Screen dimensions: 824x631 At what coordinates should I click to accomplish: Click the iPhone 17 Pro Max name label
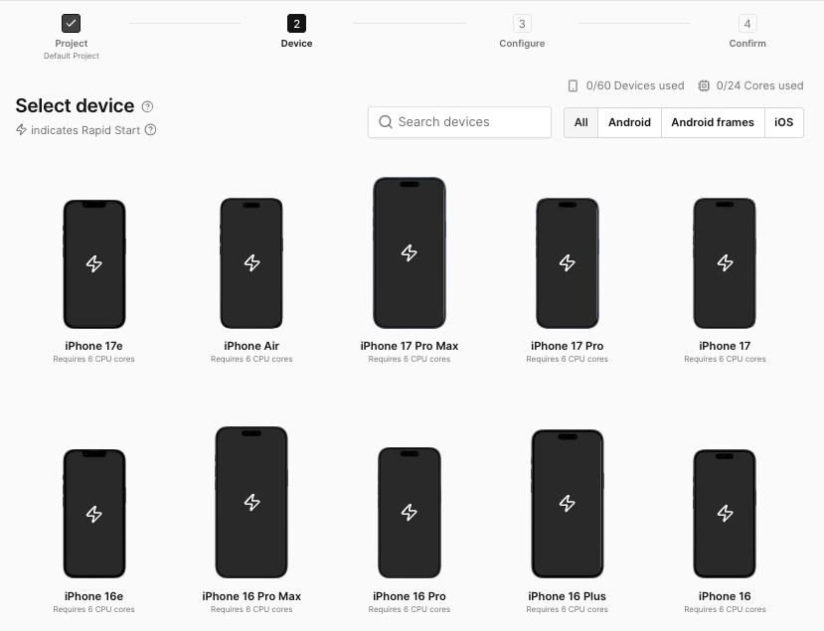point(410,346)
